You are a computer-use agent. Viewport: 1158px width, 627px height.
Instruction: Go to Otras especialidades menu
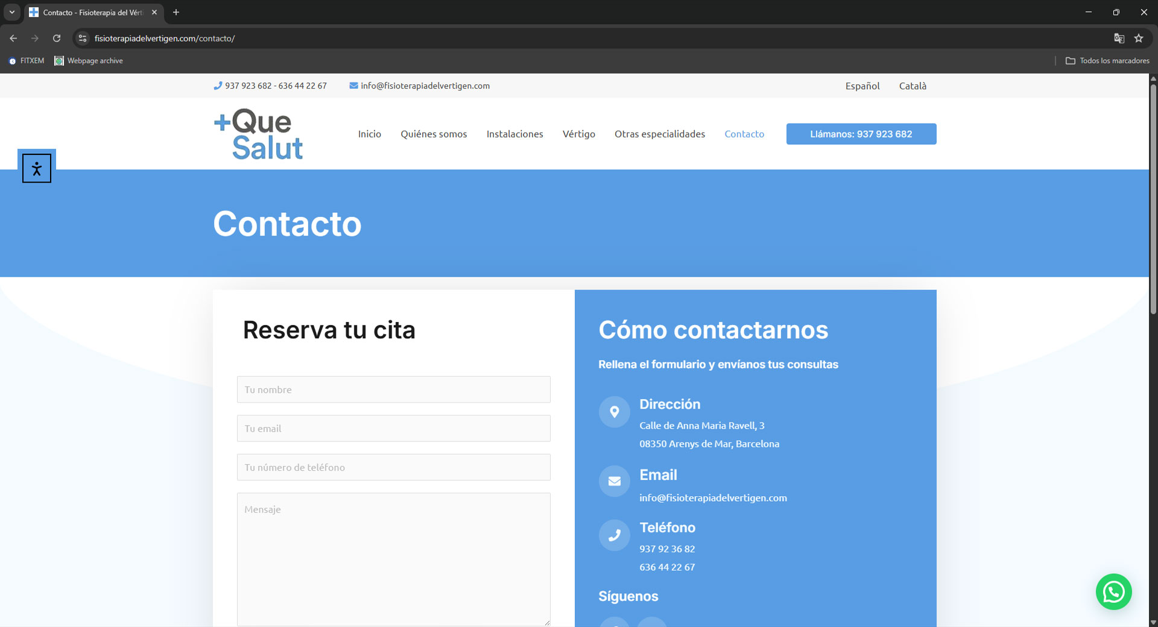coord(659,134)
